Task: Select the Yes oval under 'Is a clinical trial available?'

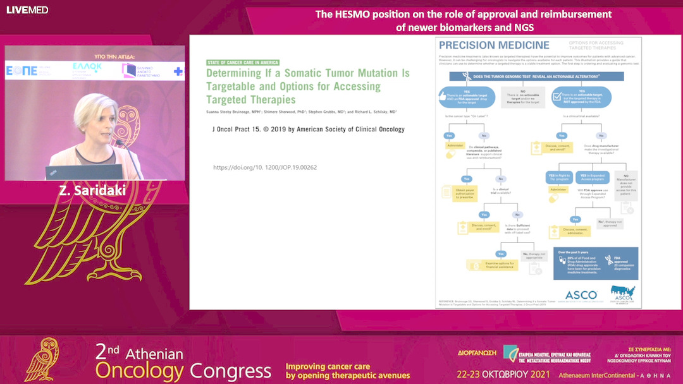Action: (x=562, y=136)
